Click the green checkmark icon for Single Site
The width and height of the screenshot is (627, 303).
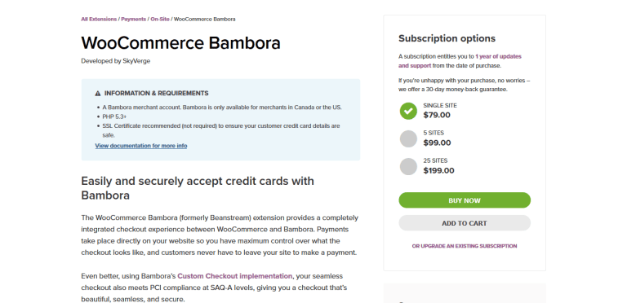[x=408, y=111]
